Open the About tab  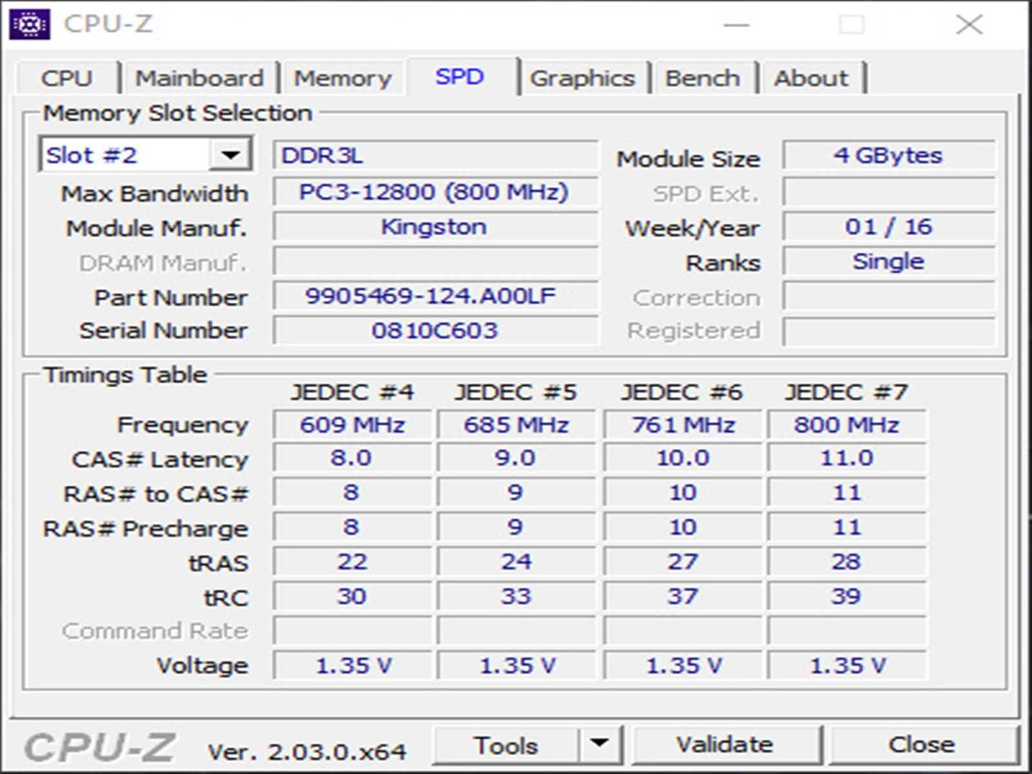(x=811, y=78)
